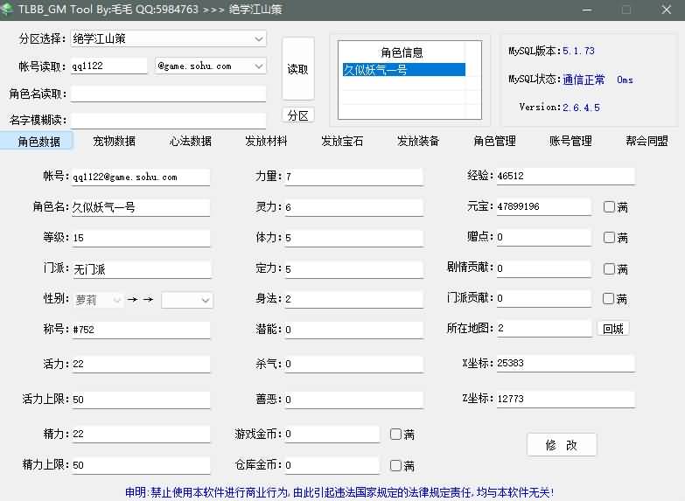This screenshot has width=685, height=501.
Task: Click the 精力 input field
Action: [x=141, y=434]
